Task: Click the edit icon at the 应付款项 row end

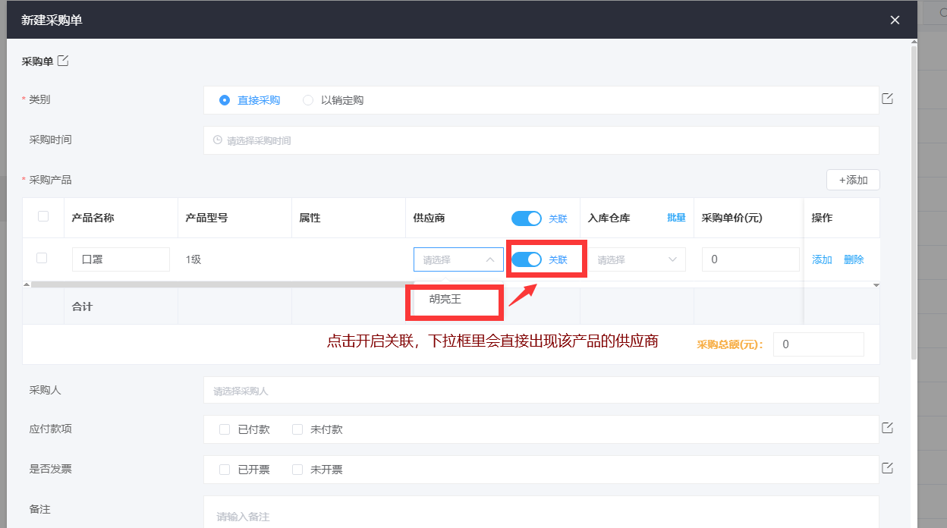Action: [887, 428]
